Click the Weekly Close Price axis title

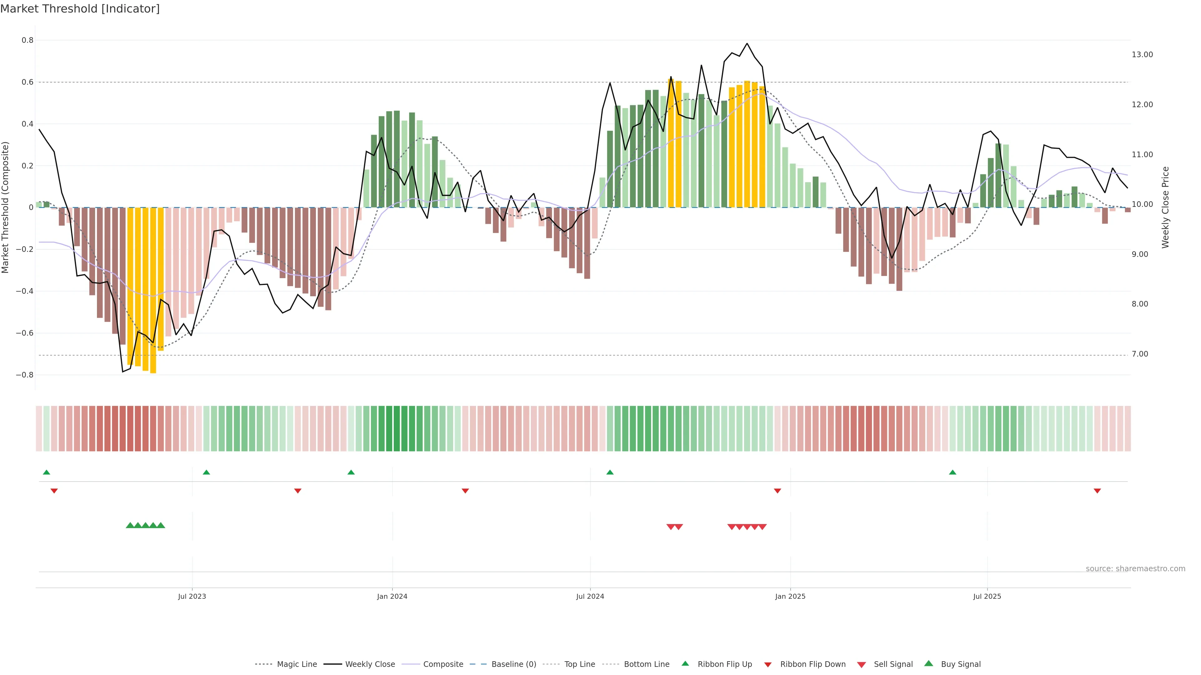(x=1165, y=207)
